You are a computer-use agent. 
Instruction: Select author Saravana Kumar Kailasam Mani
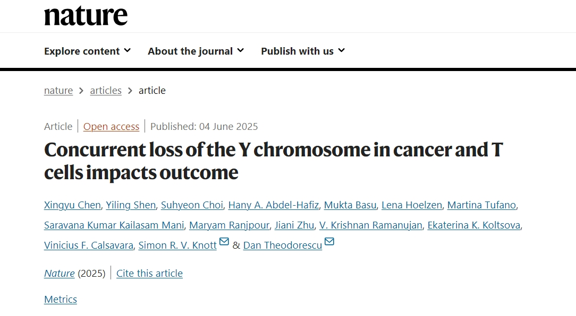click(114, 225)
